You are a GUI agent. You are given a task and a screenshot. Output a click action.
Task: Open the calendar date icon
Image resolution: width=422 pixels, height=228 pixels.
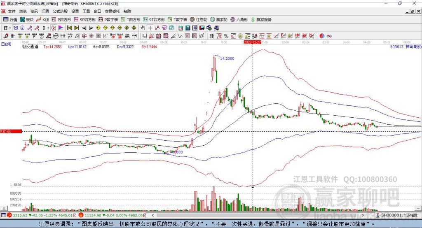[181, 28]
